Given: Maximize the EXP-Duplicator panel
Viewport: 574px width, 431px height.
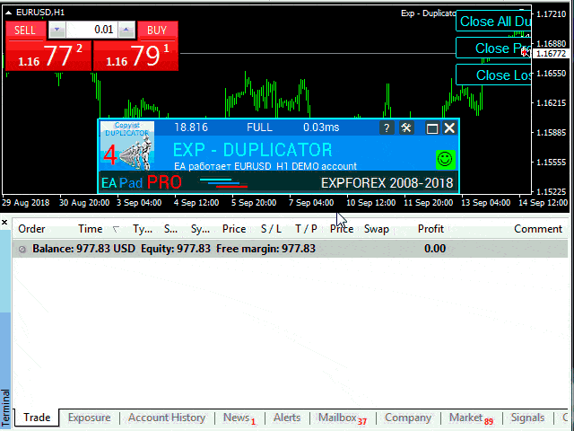Looking at the screenshot, I should pyautogui.click(x=431, y=128).
